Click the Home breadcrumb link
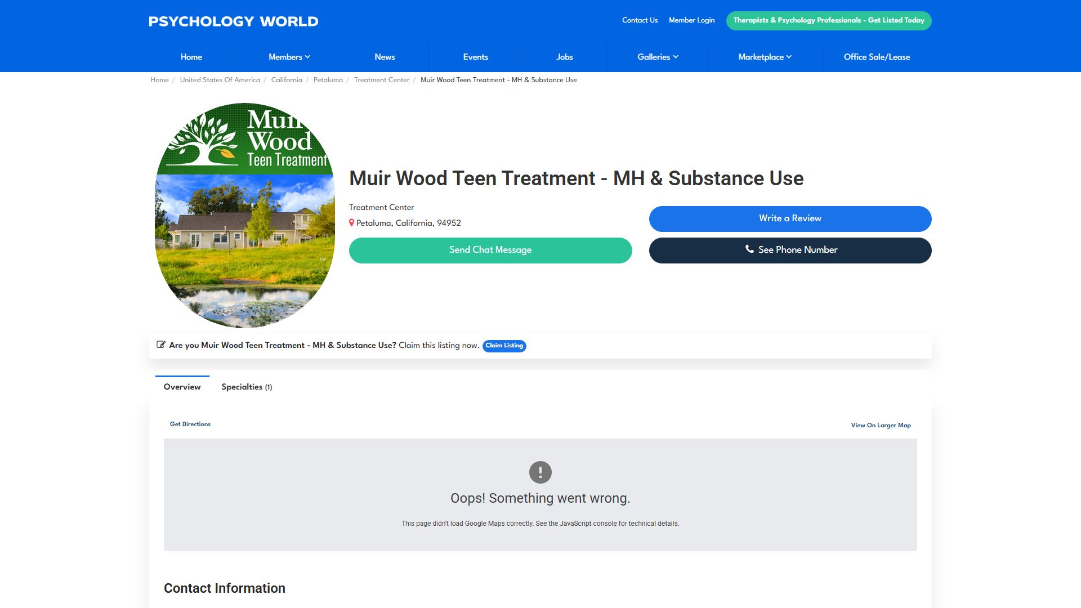The image size is (1081, 608). [x=159, y=80]
